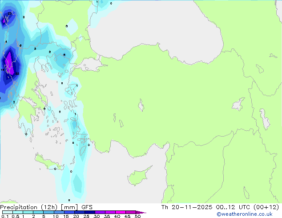The image size is (282, 218).
Task: Click the 20–25 mm legend swatch
Action: 80,212
